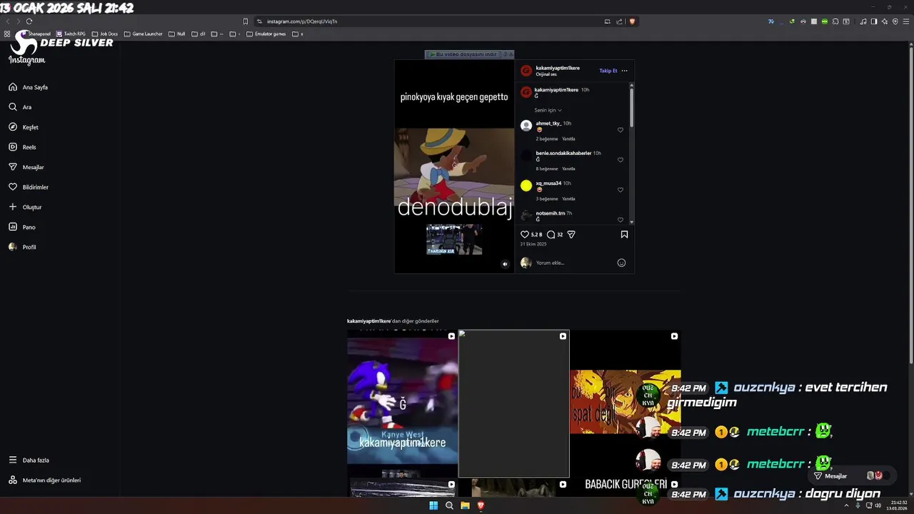Open the Daha fazla menu
This screenshot has width=914, height=514.
click(x=29, y=460)
